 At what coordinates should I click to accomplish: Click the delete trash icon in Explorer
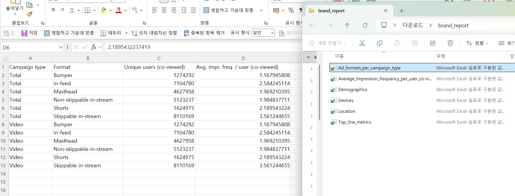coord(450,43)
